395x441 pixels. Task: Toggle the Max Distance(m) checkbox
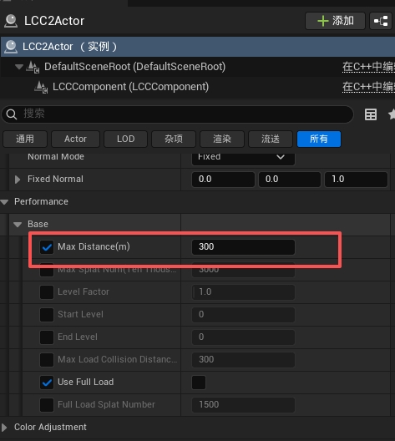(47, 247)
